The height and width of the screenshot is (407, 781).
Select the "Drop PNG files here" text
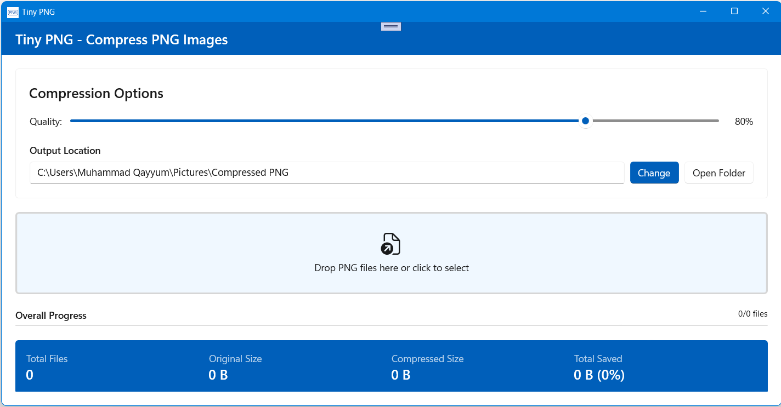click(391, 268)
